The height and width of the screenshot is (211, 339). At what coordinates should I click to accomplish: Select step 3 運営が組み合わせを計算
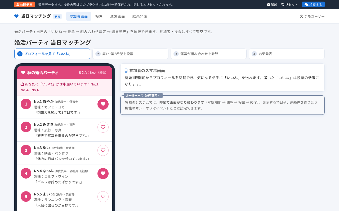[x=208, y=54]
